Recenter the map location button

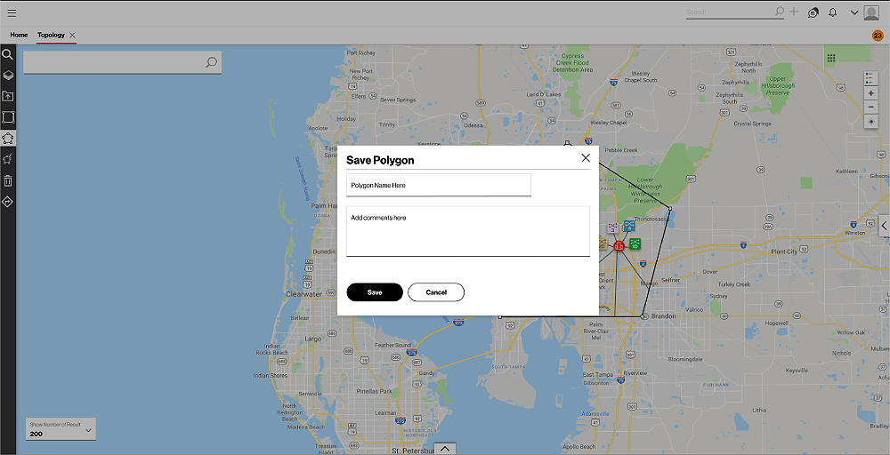[870, 121]
